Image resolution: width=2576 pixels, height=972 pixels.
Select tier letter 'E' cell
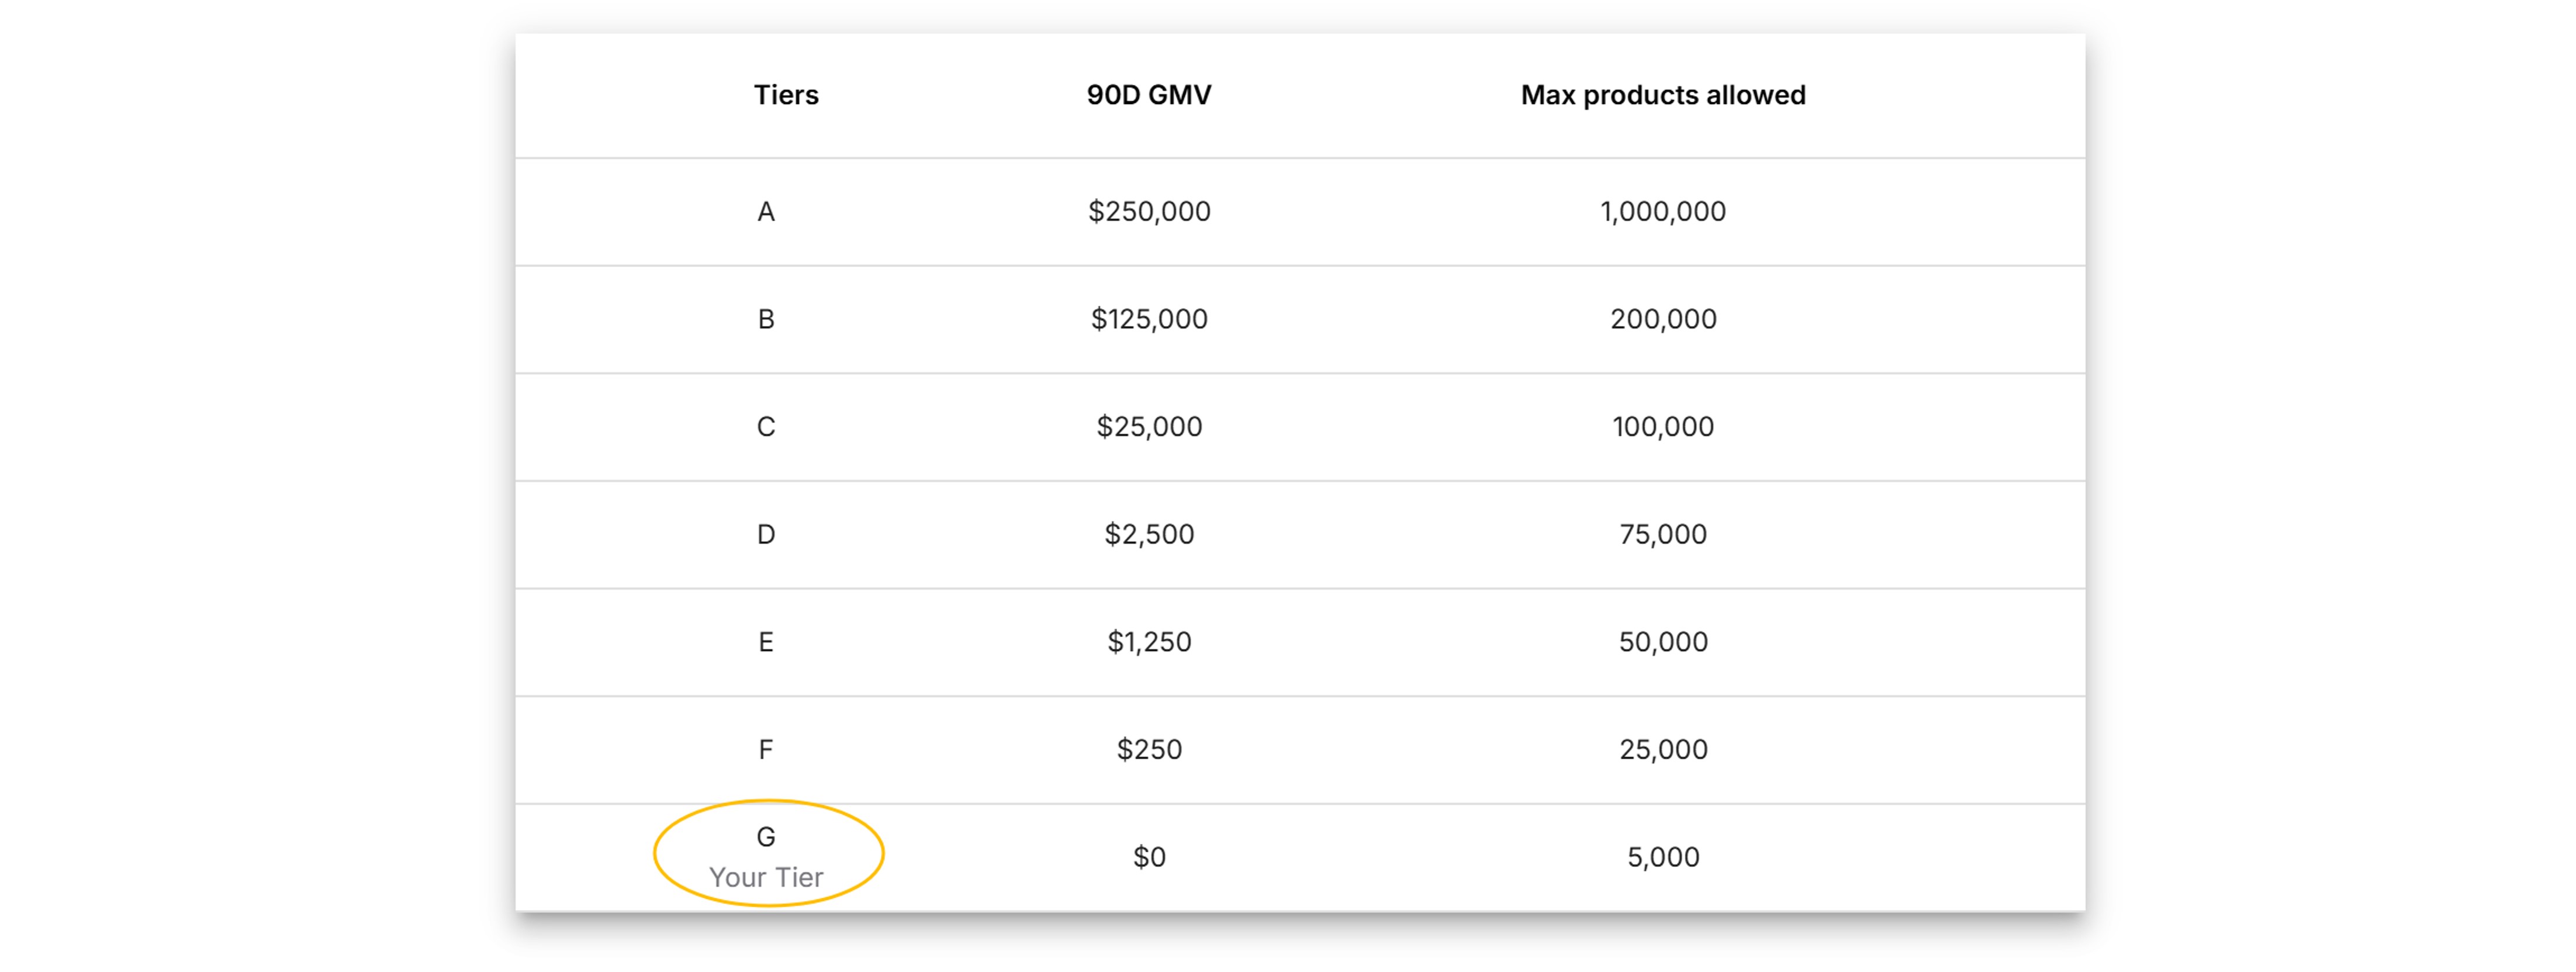[766, 642]
